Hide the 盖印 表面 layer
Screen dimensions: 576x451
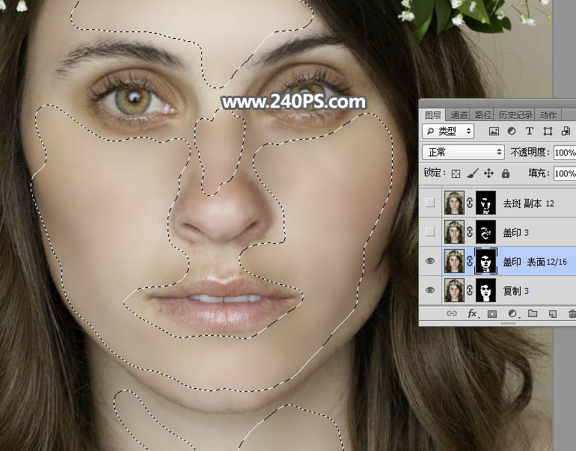(x=429, y=261)
